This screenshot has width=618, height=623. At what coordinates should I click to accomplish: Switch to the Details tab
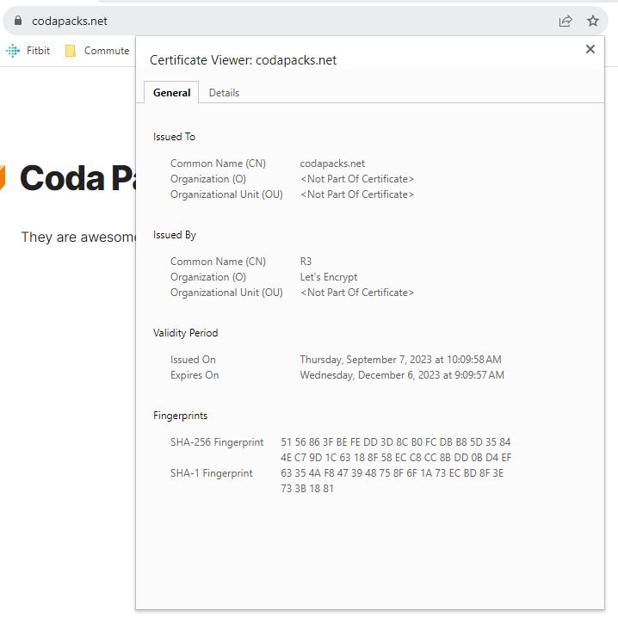(224, 93)
